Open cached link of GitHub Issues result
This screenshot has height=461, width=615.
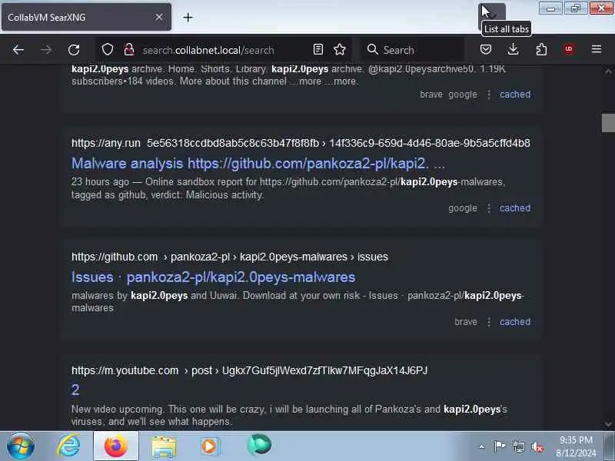(514, 322)
